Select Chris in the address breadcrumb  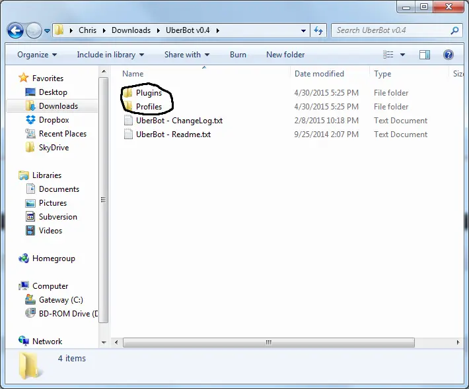87,30
